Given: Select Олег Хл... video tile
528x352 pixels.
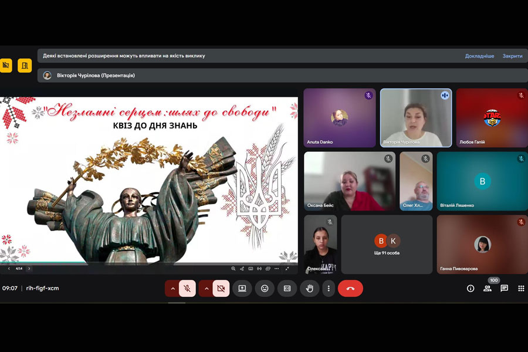Looking at the screenshot, I should click(x=416, y=181).
